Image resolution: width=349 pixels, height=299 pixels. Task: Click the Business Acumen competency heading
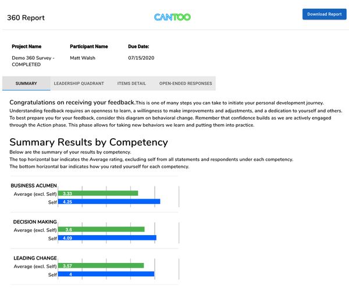[34, 186]
